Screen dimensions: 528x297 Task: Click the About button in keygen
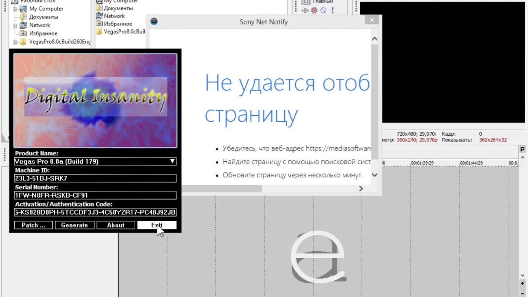pos(115,225)
